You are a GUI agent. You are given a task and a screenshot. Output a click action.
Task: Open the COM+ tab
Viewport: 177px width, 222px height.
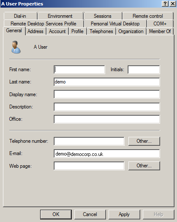point(160,24)
